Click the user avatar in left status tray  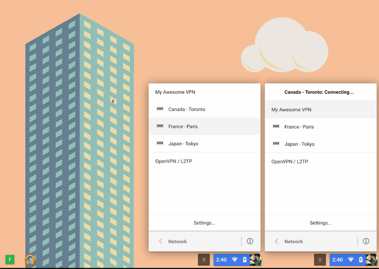(255, 260)
